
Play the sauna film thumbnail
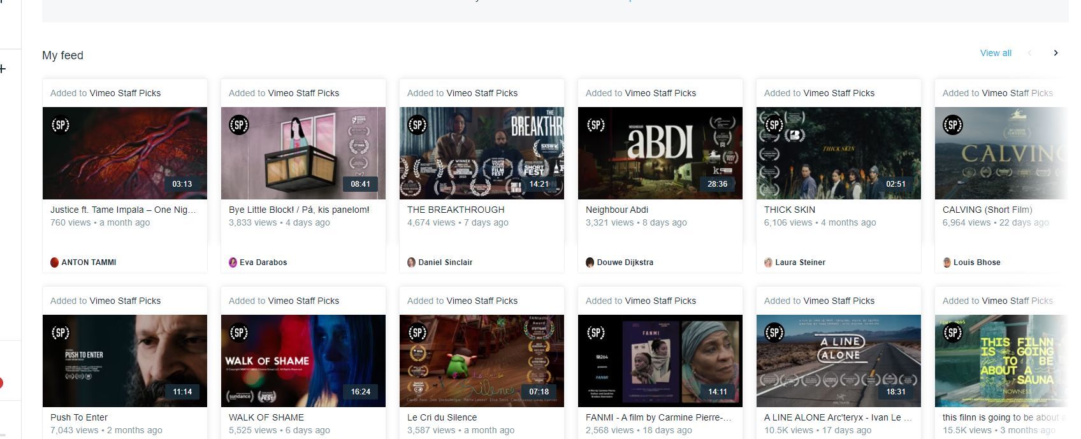coord(1001,361)
